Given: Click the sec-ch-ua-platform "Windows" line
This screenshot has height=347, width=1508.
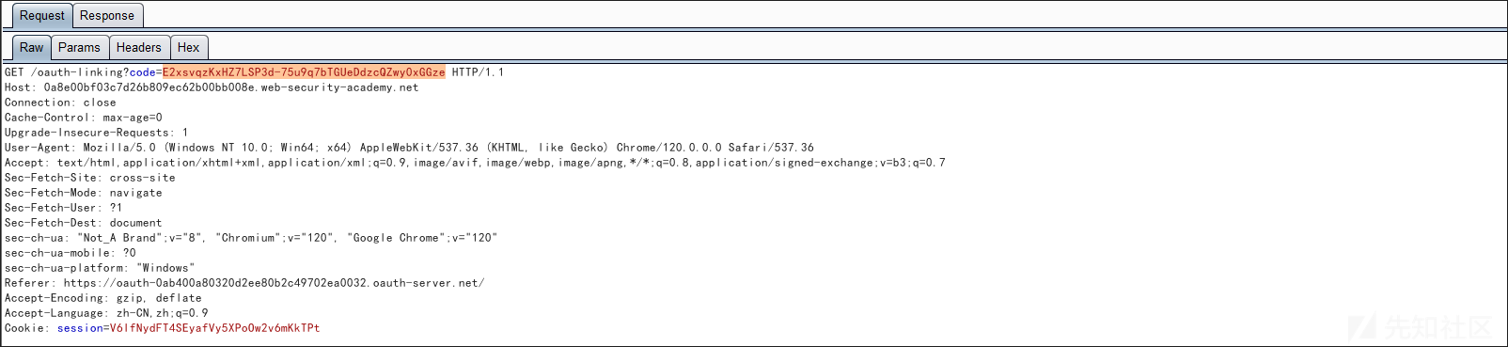Looking at the screenshot, I should pyautogui.click(x=100, y=268).
